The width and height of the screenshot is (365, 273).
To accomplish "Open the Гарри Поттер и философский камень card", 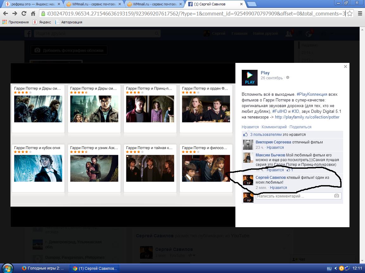I will click(x=206, y=168).
